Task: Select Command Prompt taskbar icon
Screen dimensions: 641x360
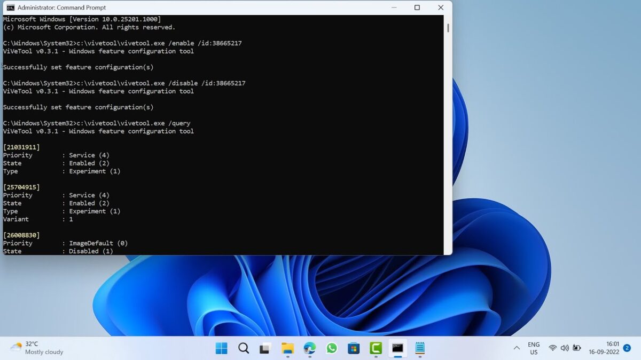Action: [x=397, y=348]
